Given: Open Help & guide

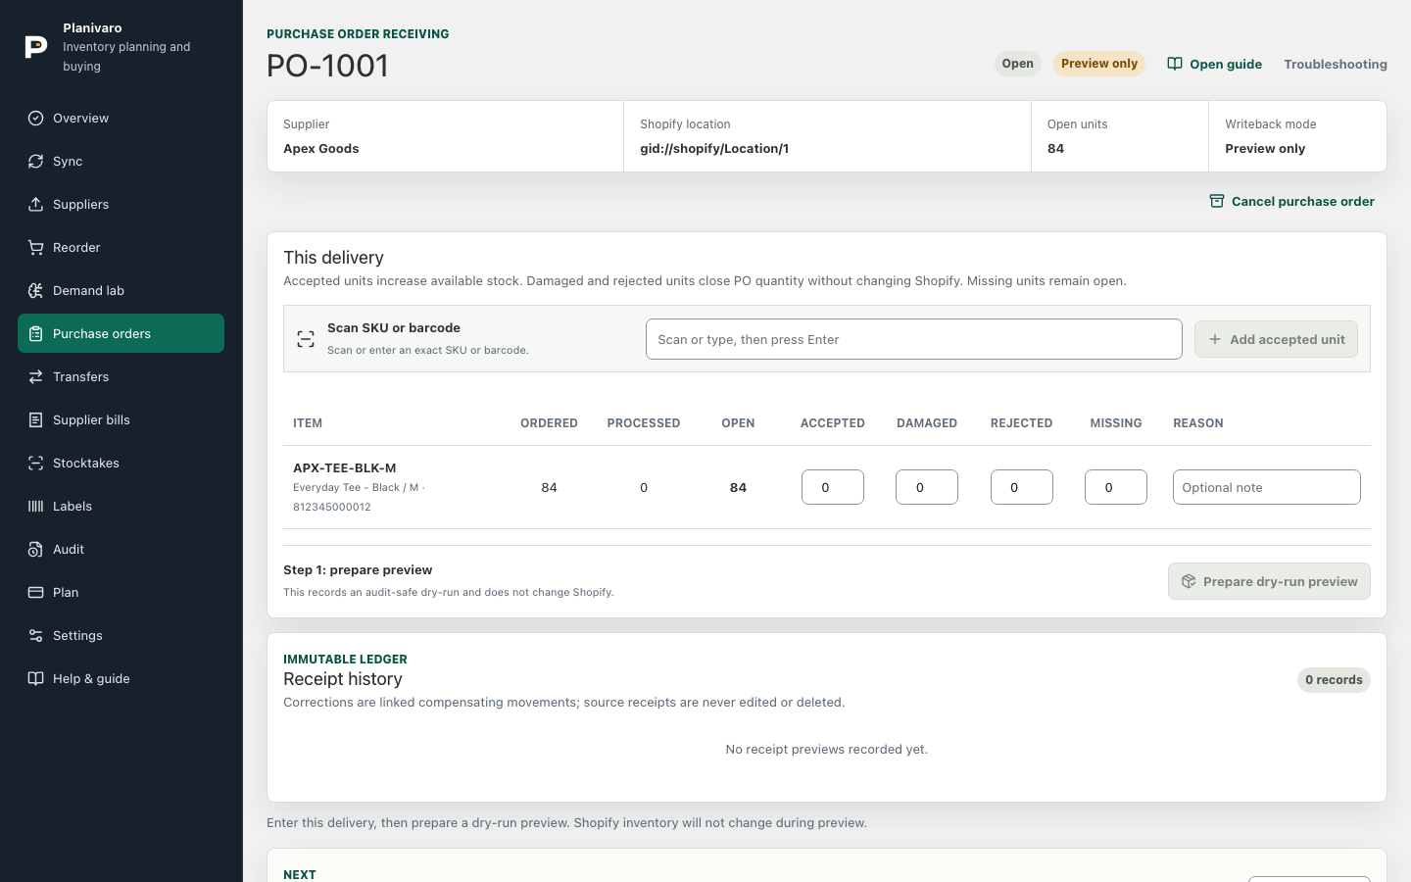Looking at the screenshot, I should (121, 678).
